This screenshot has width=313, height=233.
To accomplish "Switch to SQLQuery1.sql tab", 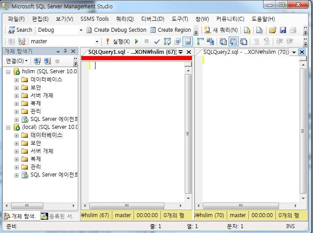I will click(x=132, y=52).
